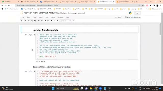
Task: Click the run-cell icon beside In [52]
Action: coord(34,71)
